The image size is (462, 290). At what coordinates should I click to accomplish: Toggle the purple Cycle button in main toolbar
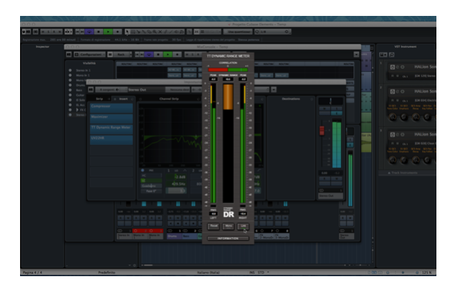89,32
